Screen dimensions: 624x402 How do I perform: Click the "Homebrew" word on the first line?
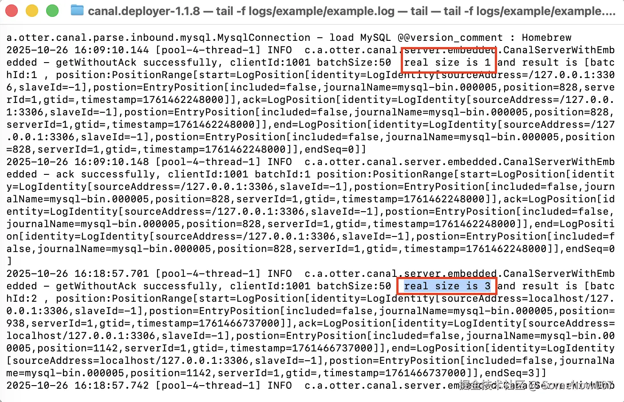pos(547,38)
